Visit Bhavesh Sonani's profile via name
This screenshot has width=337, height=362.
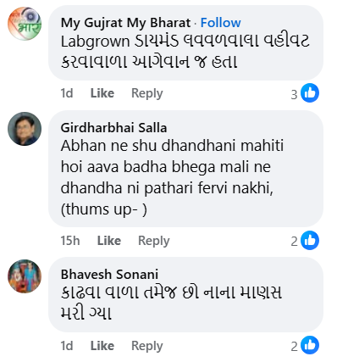(x=109, y=275)
